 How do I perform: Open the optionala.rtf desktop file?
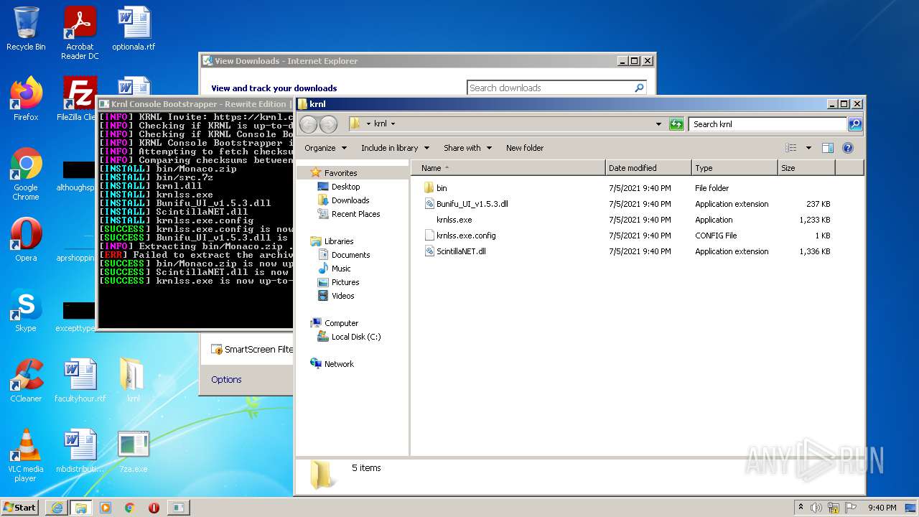[x=134, y=29]
